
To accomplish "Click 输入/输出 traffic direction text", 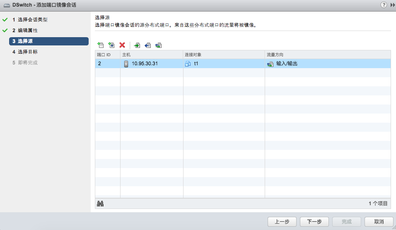I will (x=287, y=64).
